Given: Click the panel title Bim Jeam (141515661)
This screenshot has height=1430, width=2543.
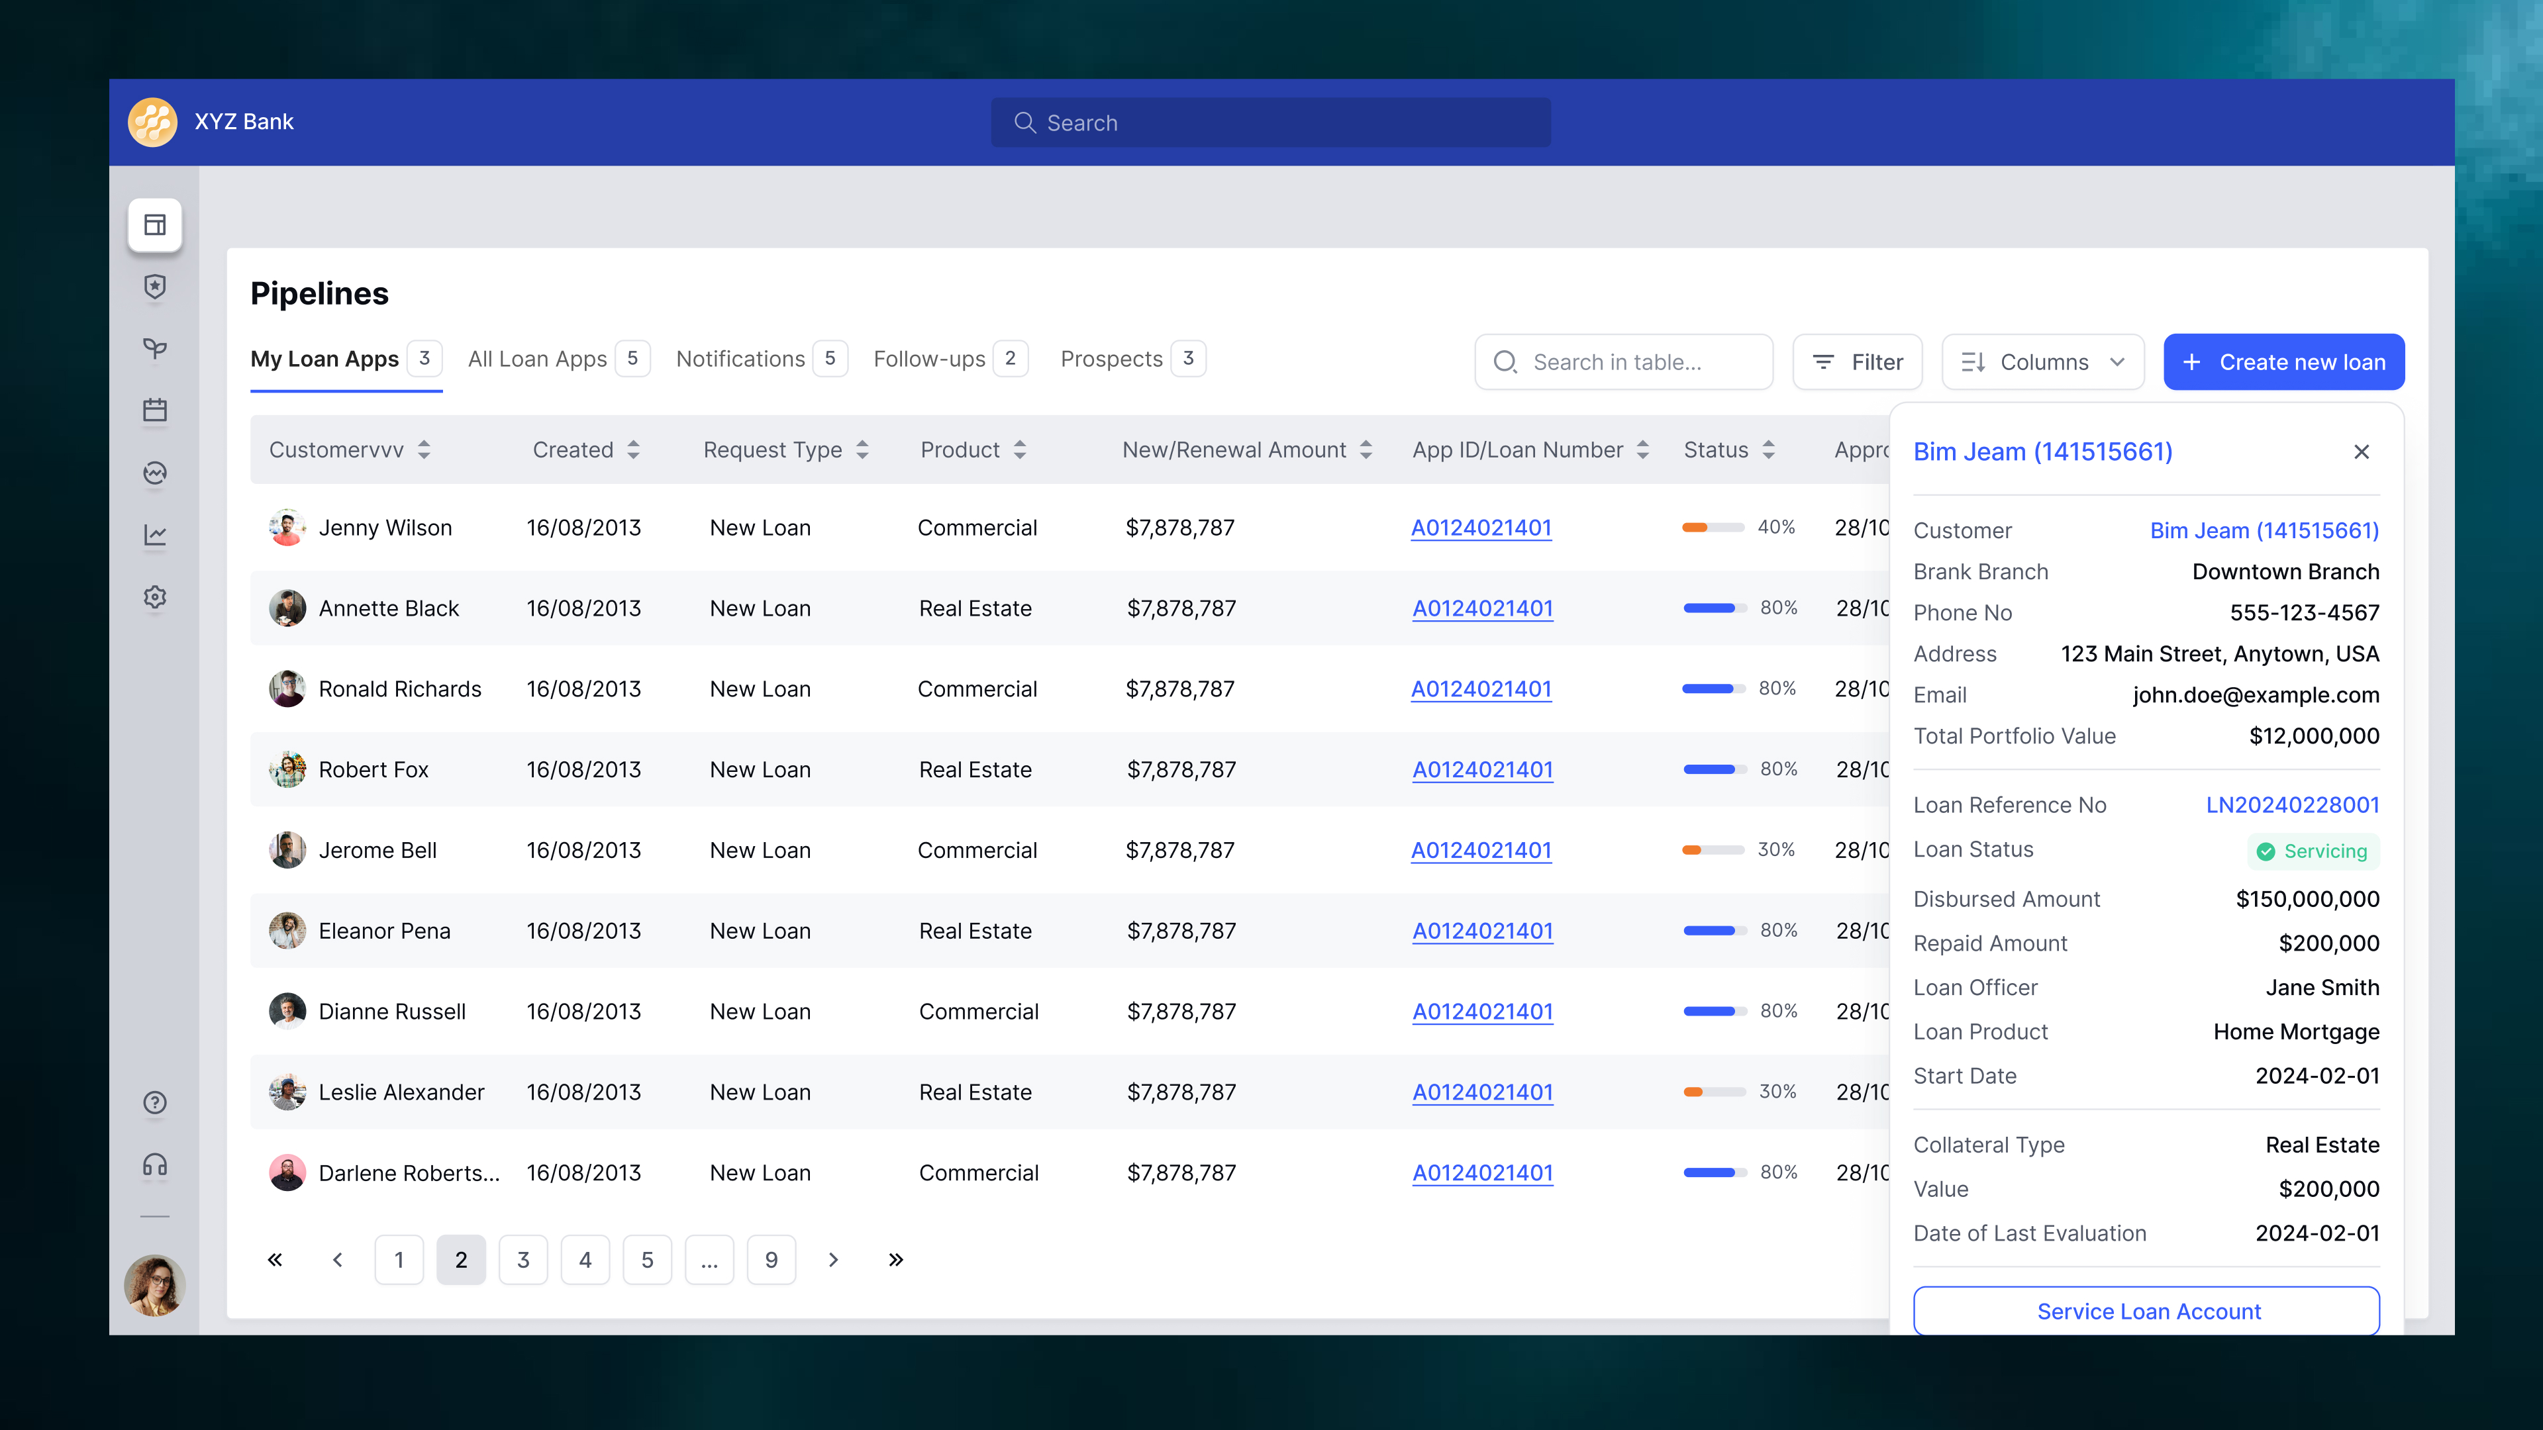Looking at the screenshot, I should [2042, 452].
